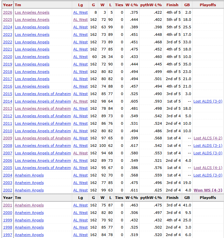Open Lost ALDS (3-1) playoffs link
Viewport: 224px width, 238px height.
click(x=208, y=146)
